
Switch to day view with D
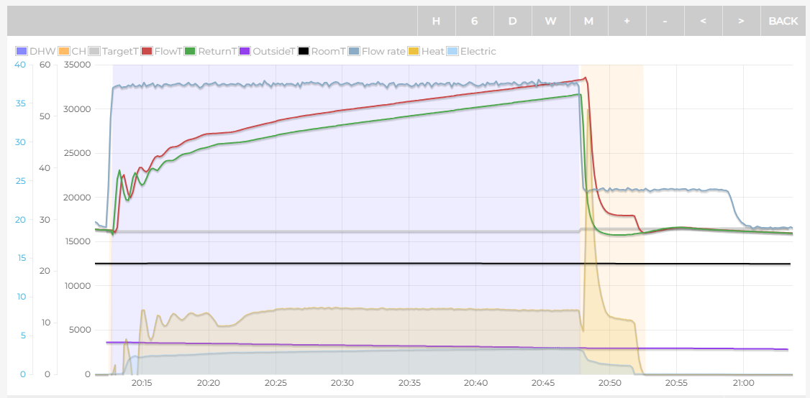point(512,21)
